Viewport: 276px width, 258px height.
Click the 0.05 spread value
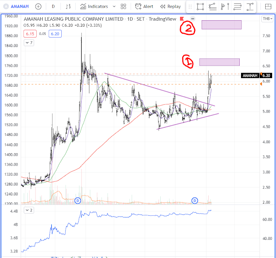42,34
